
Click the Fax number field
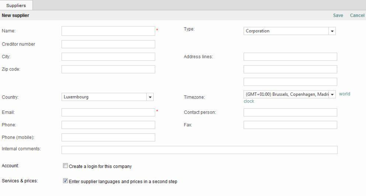pyautogui.click(x=290, y=125)
